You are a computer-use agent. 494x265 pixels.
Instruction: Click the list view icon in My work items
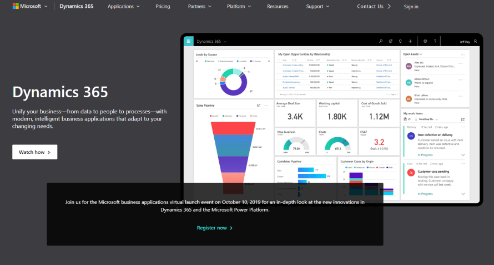[x=463, y=119]
